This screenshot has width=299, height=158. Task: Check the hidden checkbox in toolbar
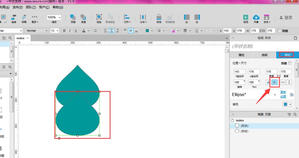tap(279, 31)
